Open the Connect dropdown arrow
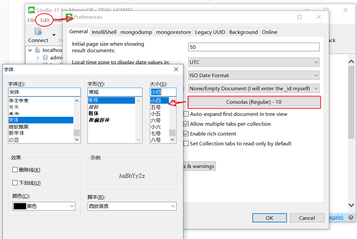The height and width of the screenshot is (239, 357). click(x=54, y=35)
